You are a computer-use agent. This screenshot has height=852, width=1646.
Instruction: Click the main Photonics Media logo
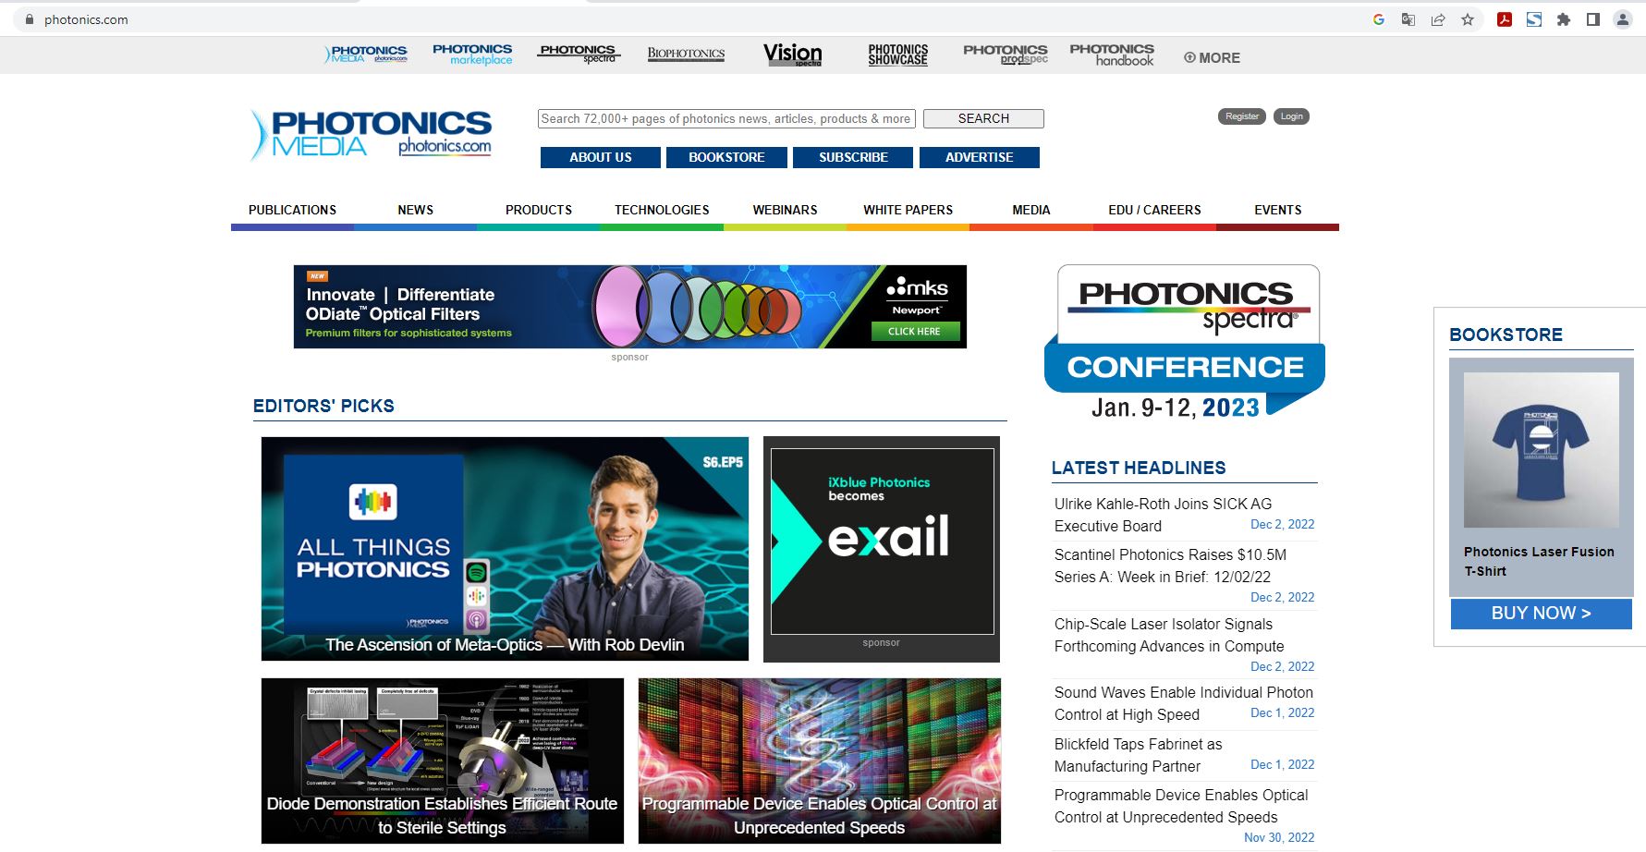(372, 135)
